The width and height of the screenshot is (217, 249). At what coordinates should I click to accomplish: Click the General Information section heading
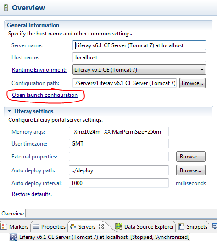pos(33,25)
